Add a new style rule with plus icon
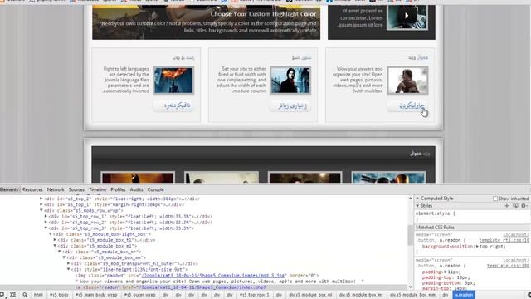Image resolution: width=531 pixels, height=299 pixels. coord(507,206)
